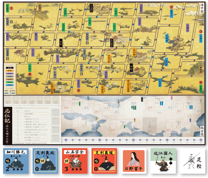The height and width of the screenshot is (178, 208).
Task: Click red circle marker 4 on map
Action: click(201, 82)
